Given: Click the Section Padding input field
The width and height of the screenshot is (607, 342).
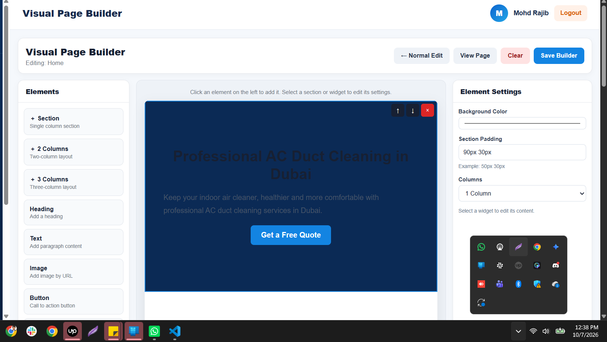Looking at the screenshot, I should [x=522, y=152].
